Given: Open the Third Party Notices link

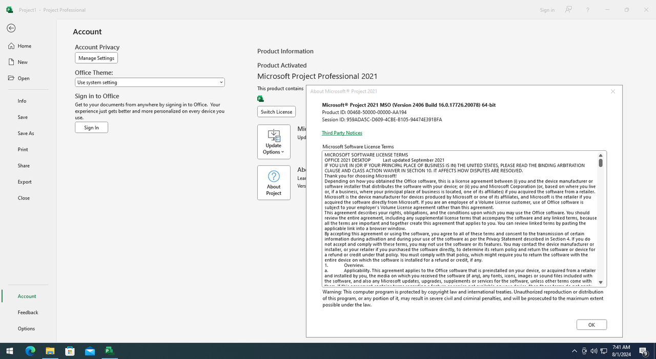Looking at the screenshot, I should [342, 133].
